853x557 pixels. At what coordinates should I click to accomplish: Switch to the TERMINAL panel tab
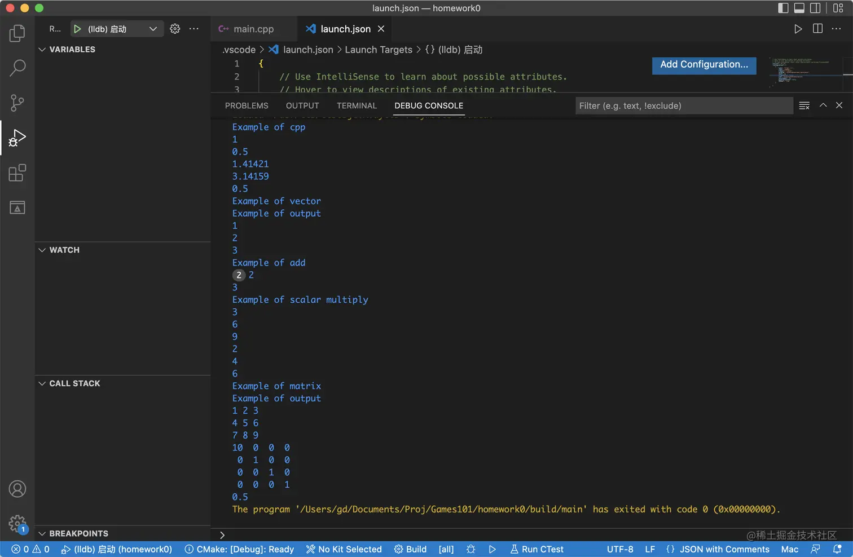click(x=357, y=105)
